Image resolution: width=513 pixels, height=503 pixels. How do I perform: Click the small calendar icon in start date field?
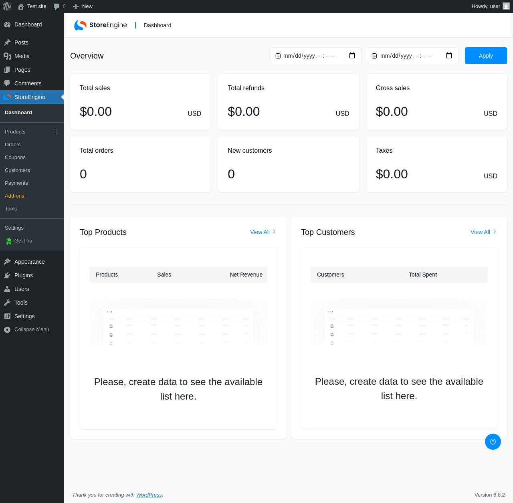[x=278, y=56]
